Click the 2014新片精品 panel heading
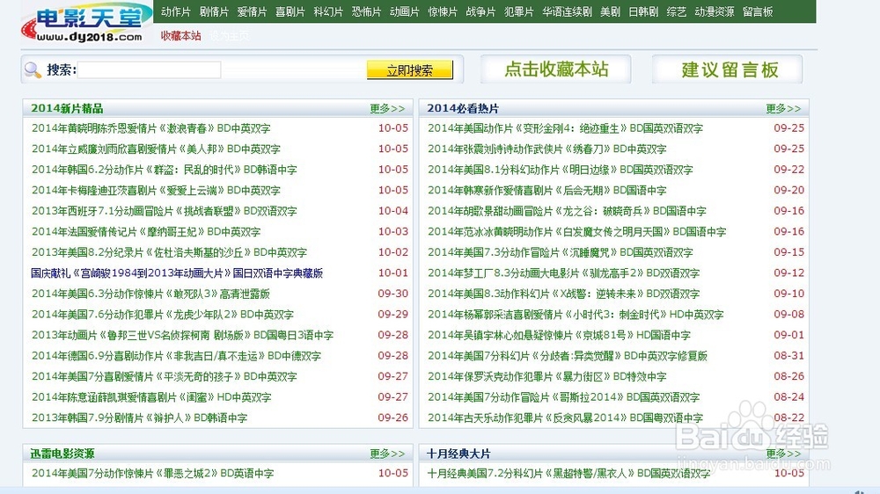 click(67, 108)
